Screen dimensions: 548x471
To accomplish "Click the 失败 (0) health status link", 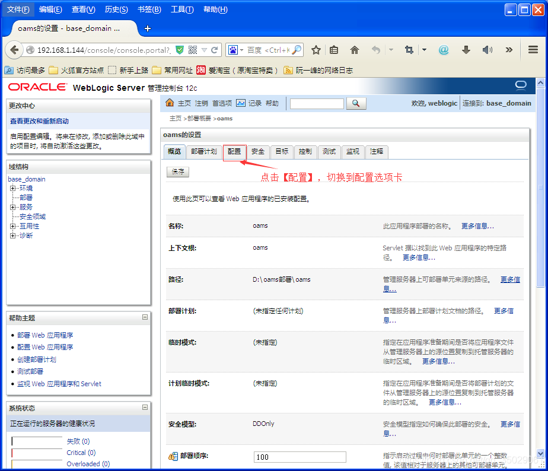I will click(78, 441).
